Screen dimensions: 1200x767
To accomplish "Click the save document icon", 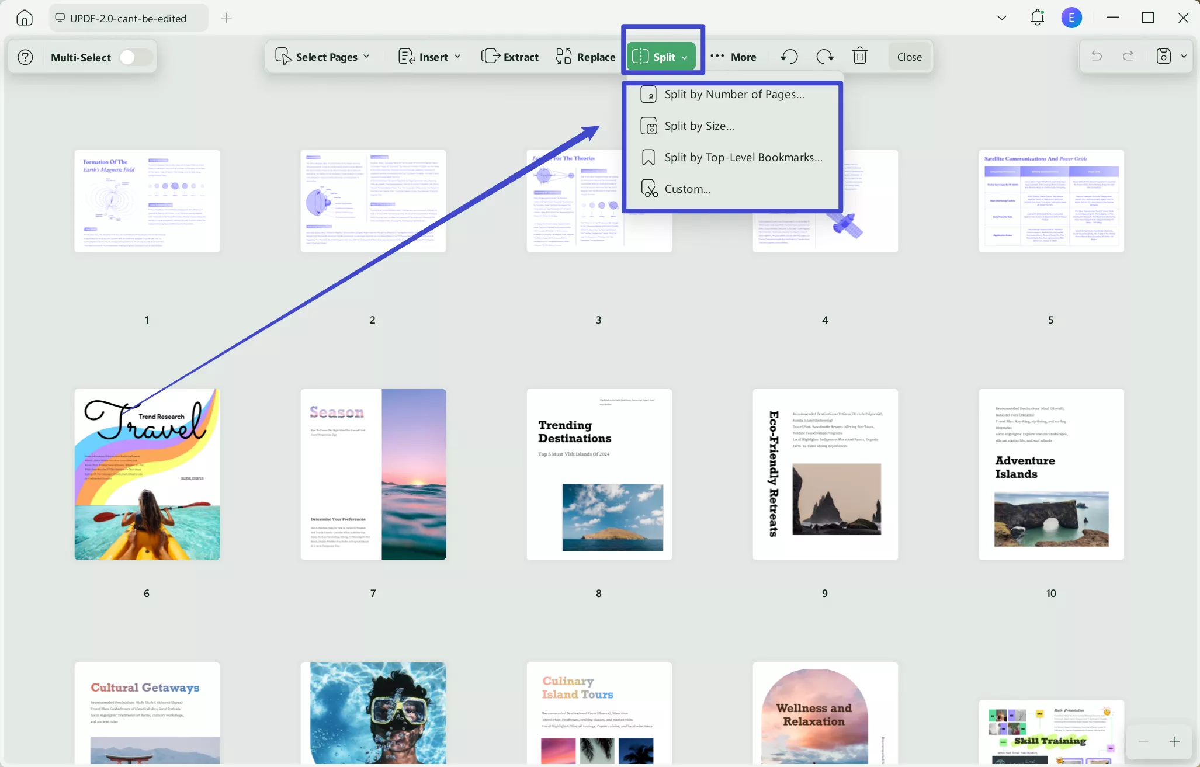I will point(1163,56).
